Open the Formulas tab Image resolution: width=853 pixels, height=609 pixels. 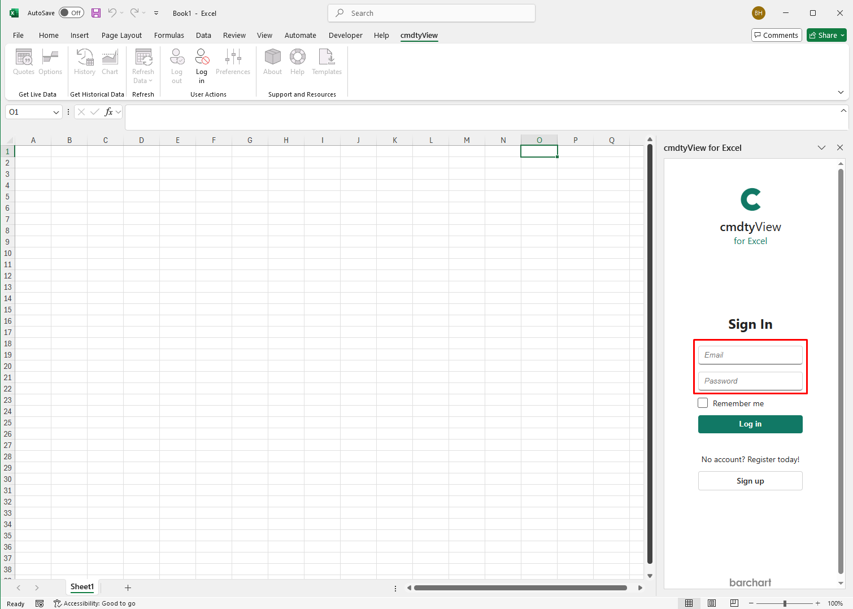[x=169, y=35]
